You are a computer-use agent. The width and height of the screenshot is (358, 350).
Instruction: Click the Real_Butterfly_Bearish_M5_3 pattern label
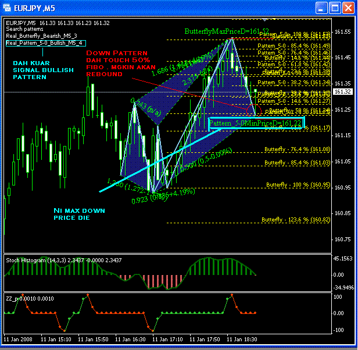[41, 36]
